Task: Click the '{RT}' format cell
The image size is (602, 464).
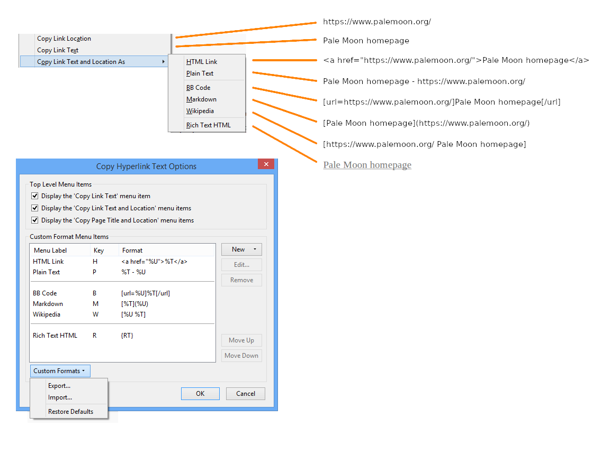Action: point(127,335)
